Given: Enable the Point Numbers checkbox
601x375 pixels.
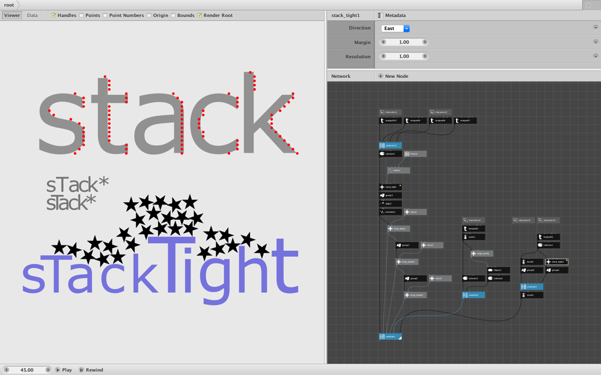Looking at the screenshot, I should [x=105, y=16].
